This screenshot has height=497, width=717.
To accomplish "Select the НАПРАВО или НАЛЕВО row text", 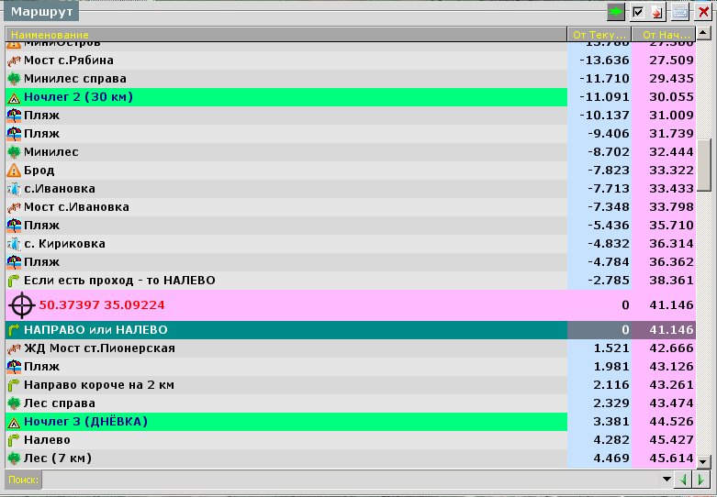I will 95,330.
